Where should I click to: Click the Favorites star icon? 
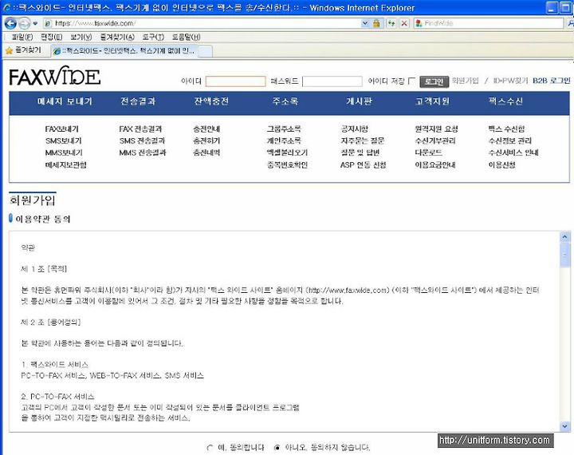(9, 50)
